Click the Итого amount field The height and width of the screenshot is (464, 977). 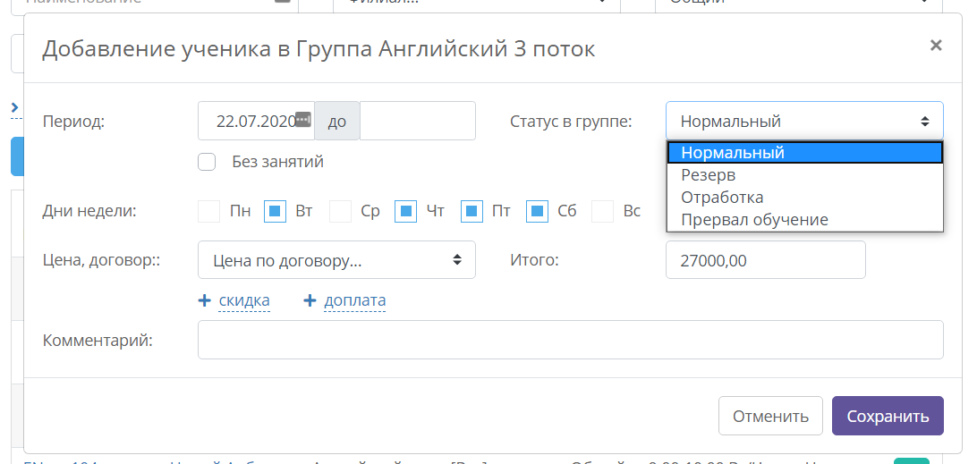[766, 260]
